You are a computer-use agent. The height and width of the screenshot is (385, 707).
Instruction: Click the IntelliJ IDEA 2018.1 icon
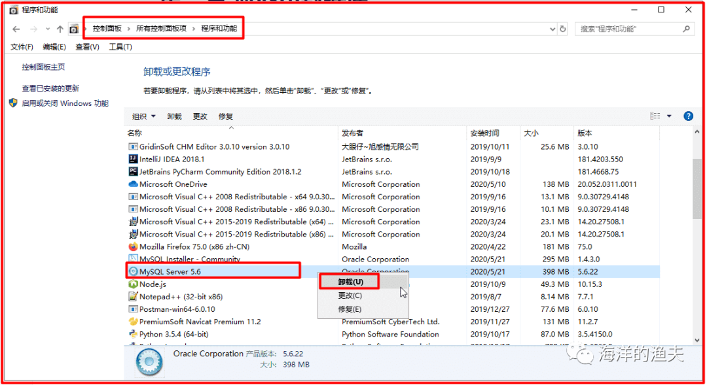pyautogui.click(x=133, y=159)
